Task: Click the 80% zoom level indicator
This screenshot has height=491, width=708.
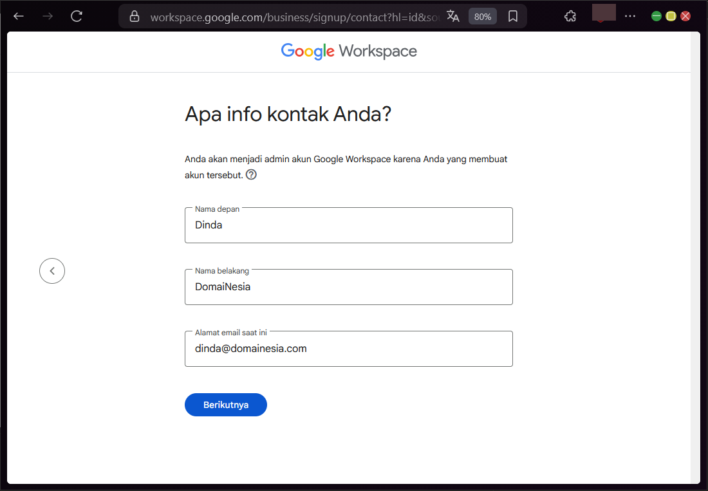Action: pos(483,17)
